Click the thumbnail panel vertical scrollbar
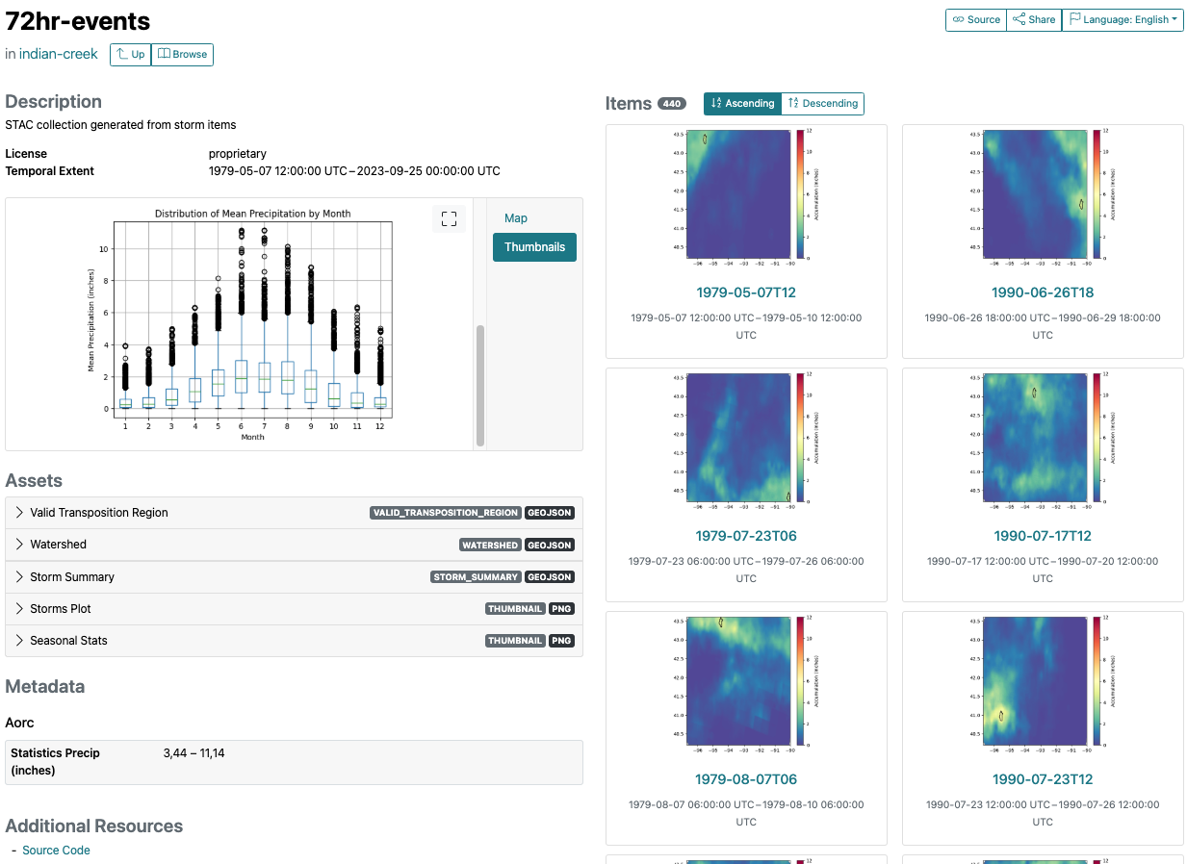1187x864 pixels. point(479,385)
